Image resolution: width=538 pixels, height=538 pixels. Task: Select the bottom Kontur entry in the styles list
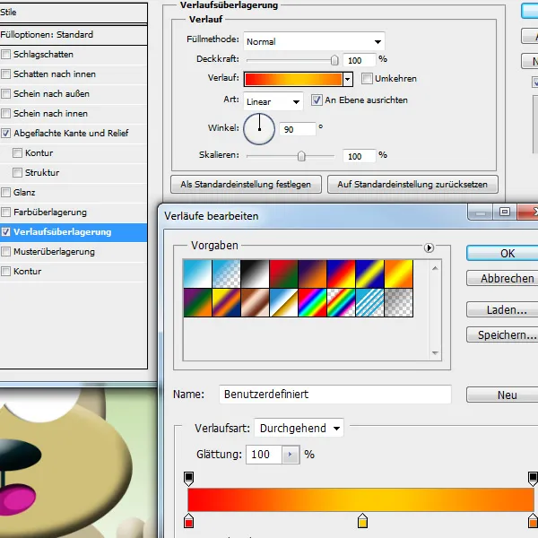(74, 272)
